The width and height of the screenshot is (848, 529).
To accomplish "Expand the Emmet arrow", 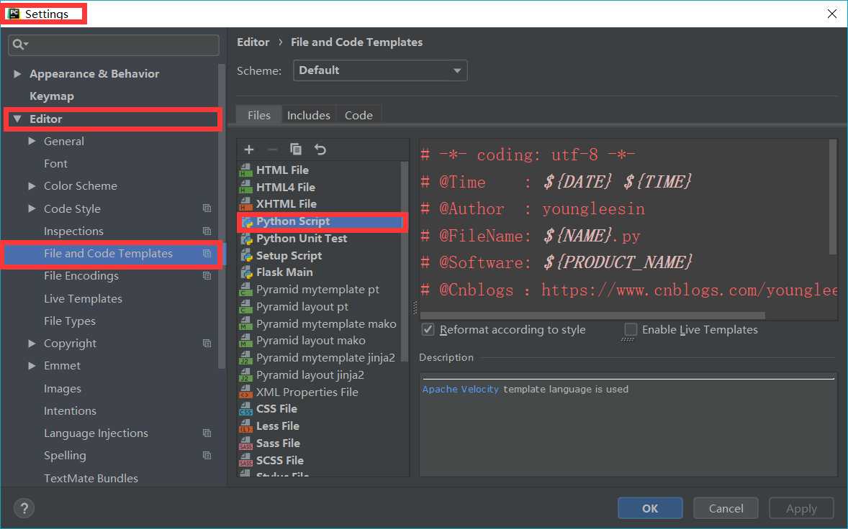I will click(x=32, y=365).
